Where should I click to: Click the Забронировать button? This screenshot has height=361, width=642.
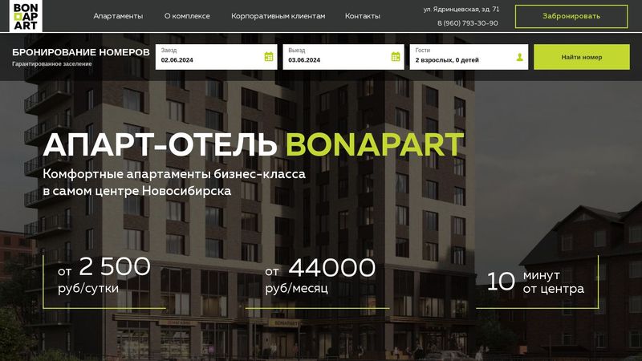point(571,16)
